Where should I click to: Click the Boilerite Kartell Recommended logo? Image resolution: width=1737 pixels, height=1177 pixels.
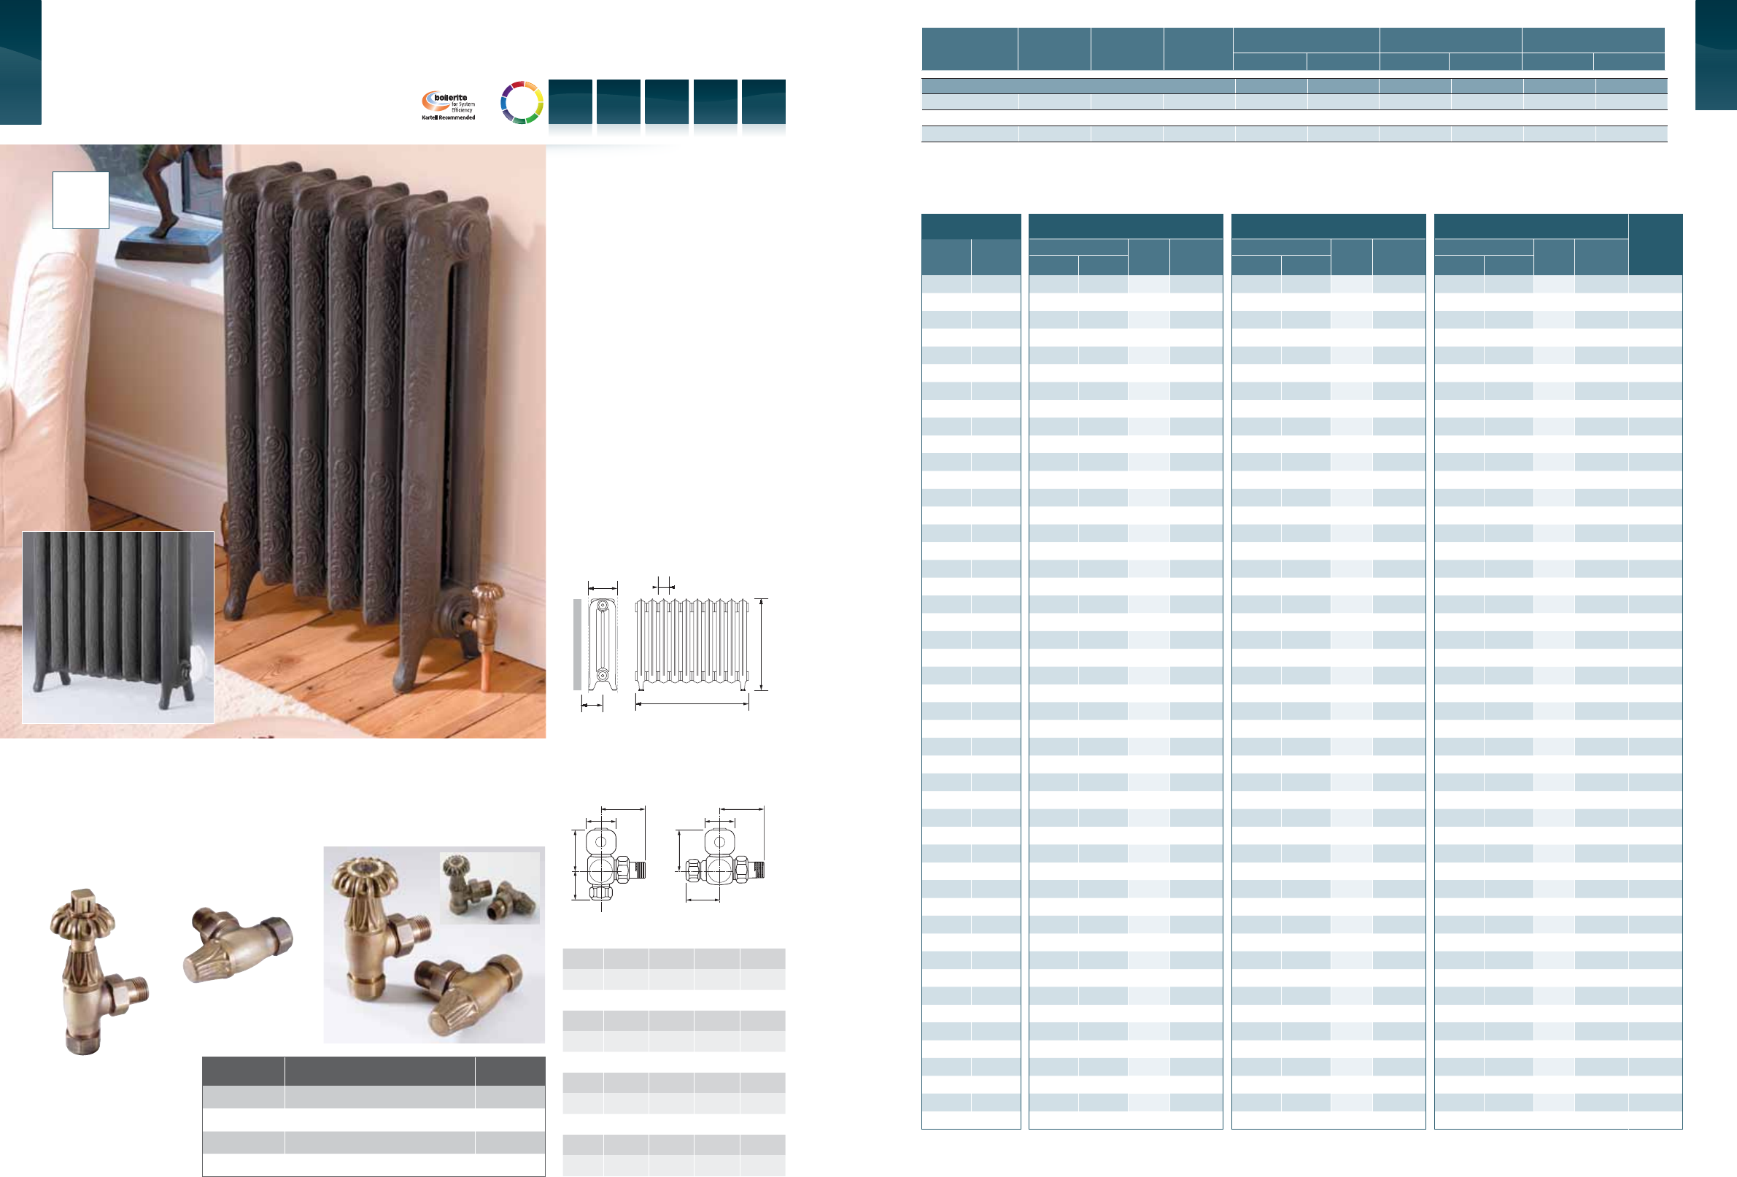449,107
